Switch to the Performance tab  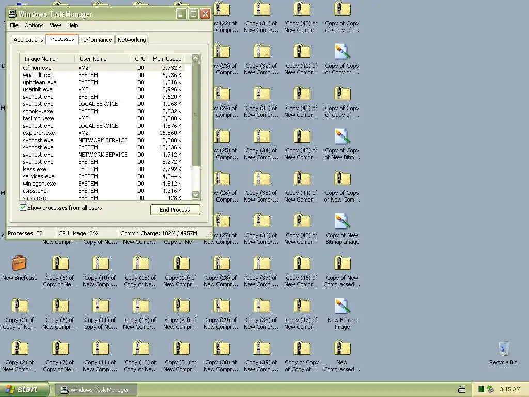[x=96, y=40]
